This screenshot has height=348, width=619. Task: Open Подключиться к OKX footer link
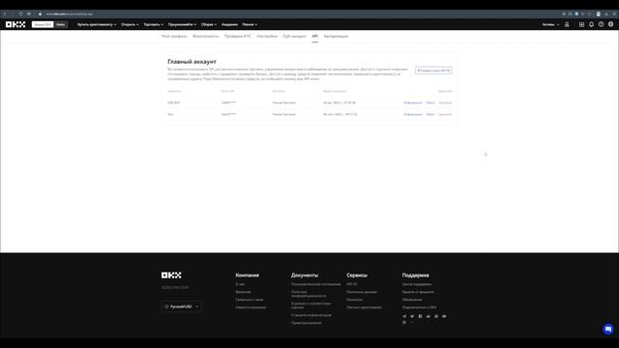[419, 307]
